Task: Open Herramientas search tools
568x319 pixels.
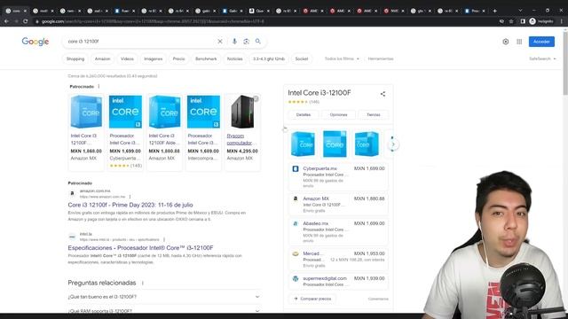Action: tap(381, 58)
